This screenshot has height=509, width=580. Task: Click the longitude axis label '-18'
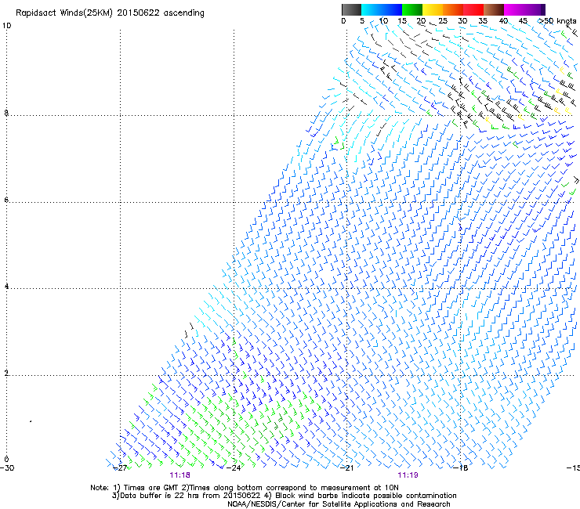461,468
